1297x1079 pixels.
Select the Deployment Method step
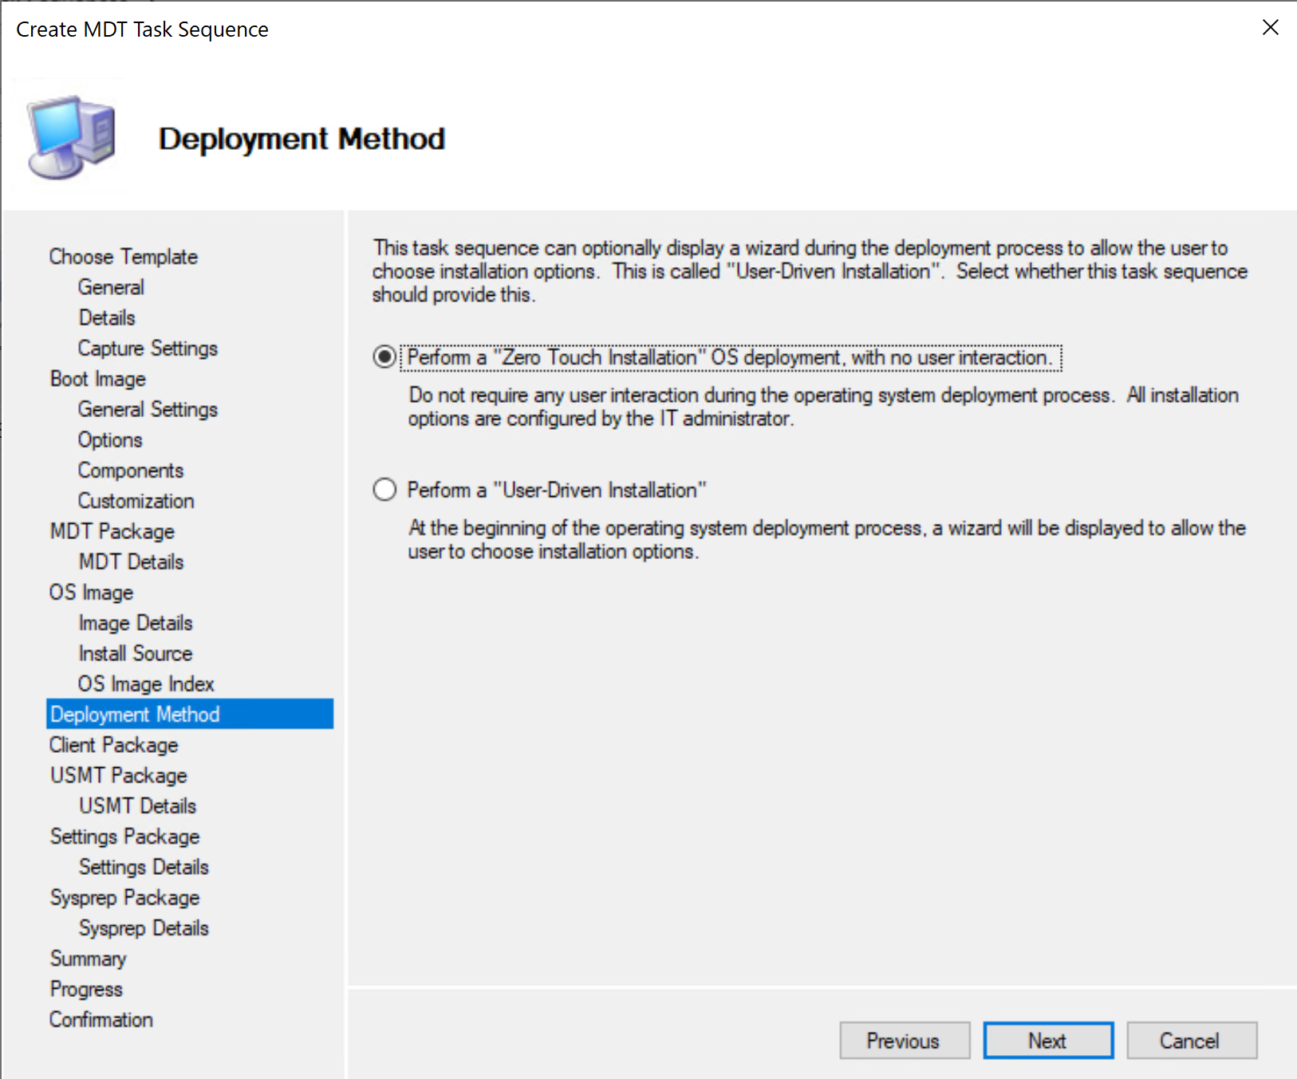pyautogui.click(x=134, y=714)
